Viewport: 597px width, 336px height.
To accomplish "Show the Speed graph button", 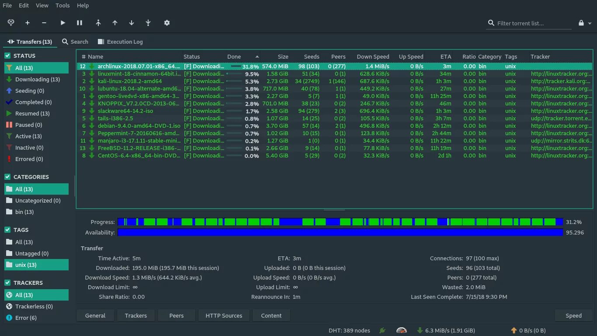I will coord(573,315).
